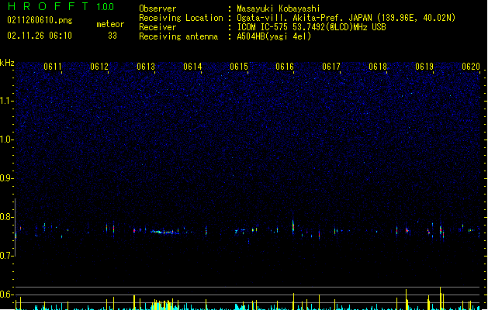The image size is (488, 310).
Task: Click the 0.7 kHz axis label
Action: [x=6, y=256]
